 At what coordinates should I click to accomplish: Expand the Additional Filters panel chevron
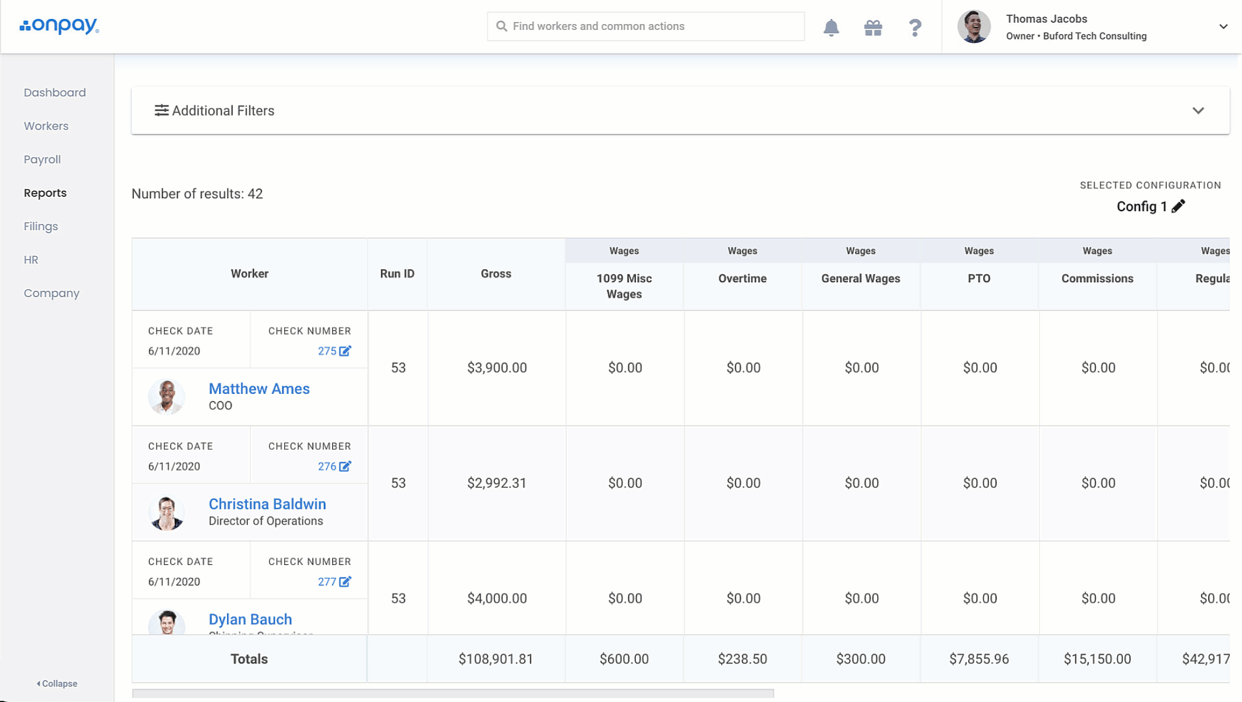[x=1198, y=110]
